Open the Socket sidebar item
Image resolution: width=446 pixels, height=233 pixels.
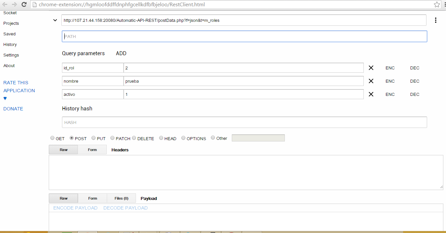[10, 13]
